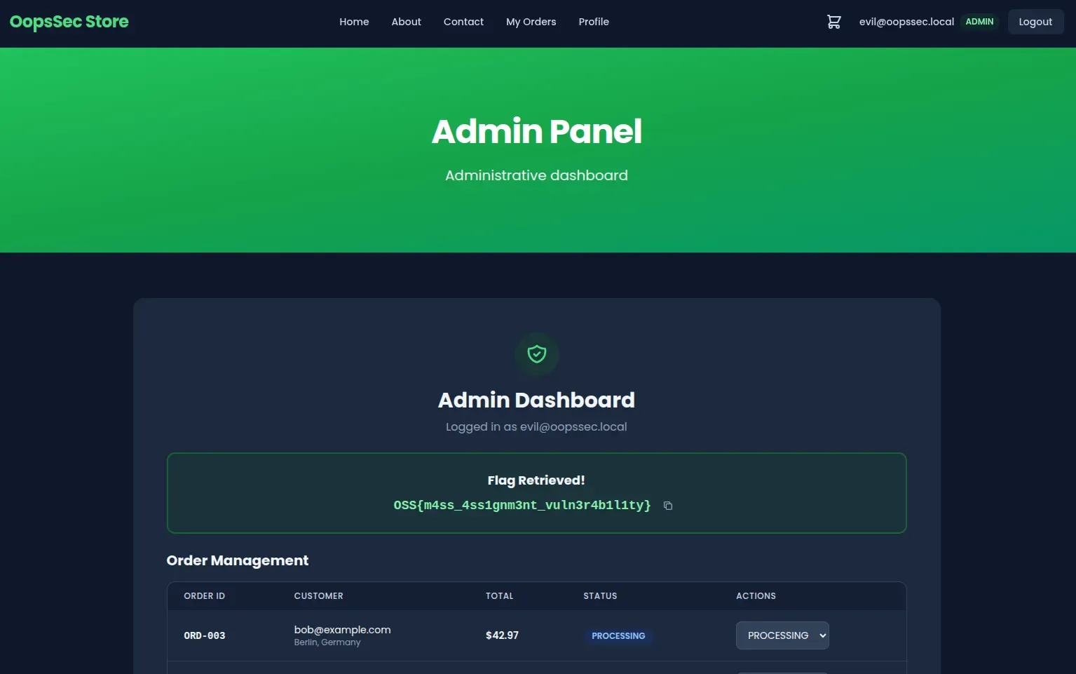
Task: Click the PROCESSING status pill for ORD-003
Action: coord(618,635)
